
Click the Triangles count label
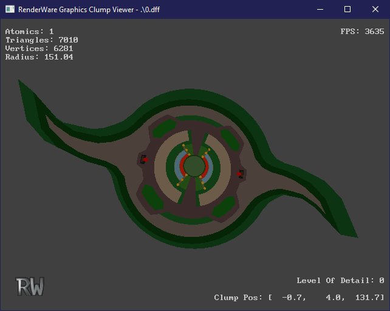click(41, 40)
